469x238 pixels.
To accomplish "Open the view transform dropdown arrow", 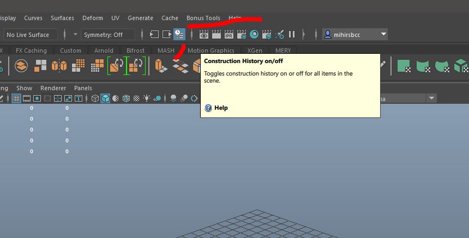I will coord(431,98).
